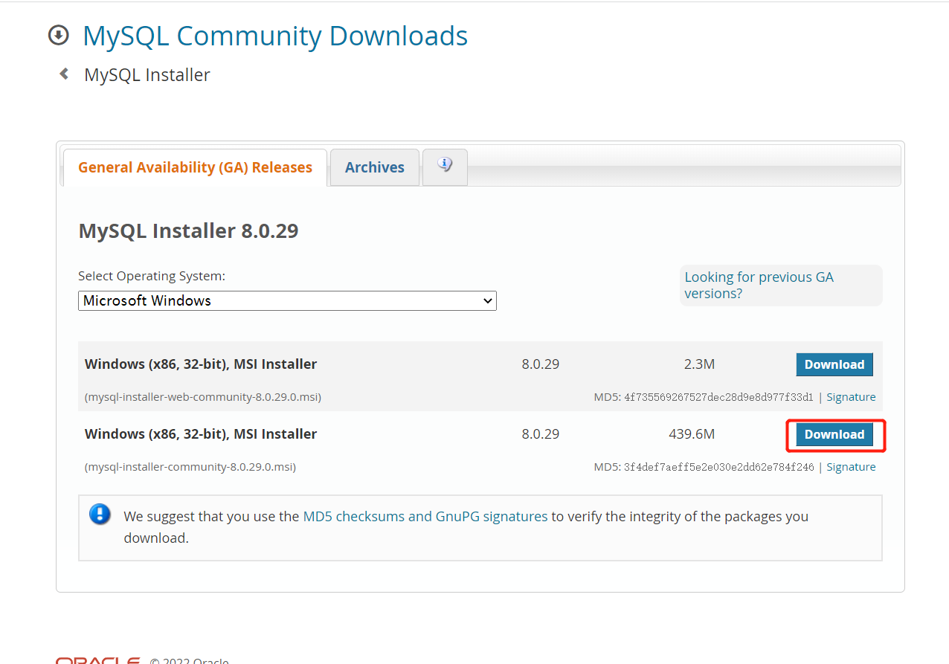Click the MD5 hash starting 3f4def7a
Screen dimensions: 949x664
click(x=718, y=467)
